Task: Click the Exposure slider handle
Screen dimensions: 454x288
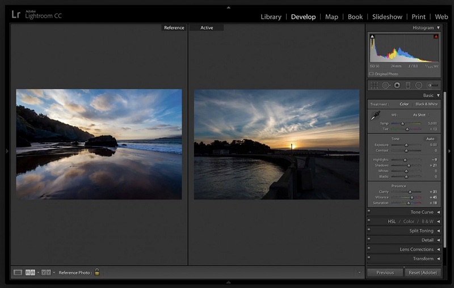Action: point(406,145)
